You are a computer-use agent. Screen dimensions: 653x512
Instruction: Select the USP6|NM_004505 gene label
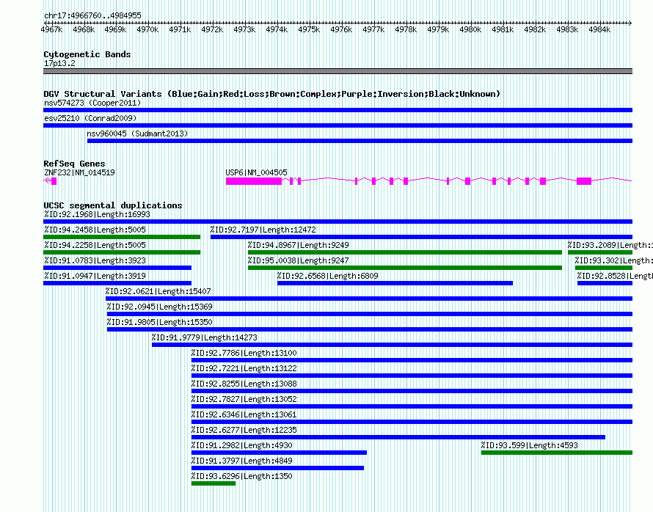257,172
